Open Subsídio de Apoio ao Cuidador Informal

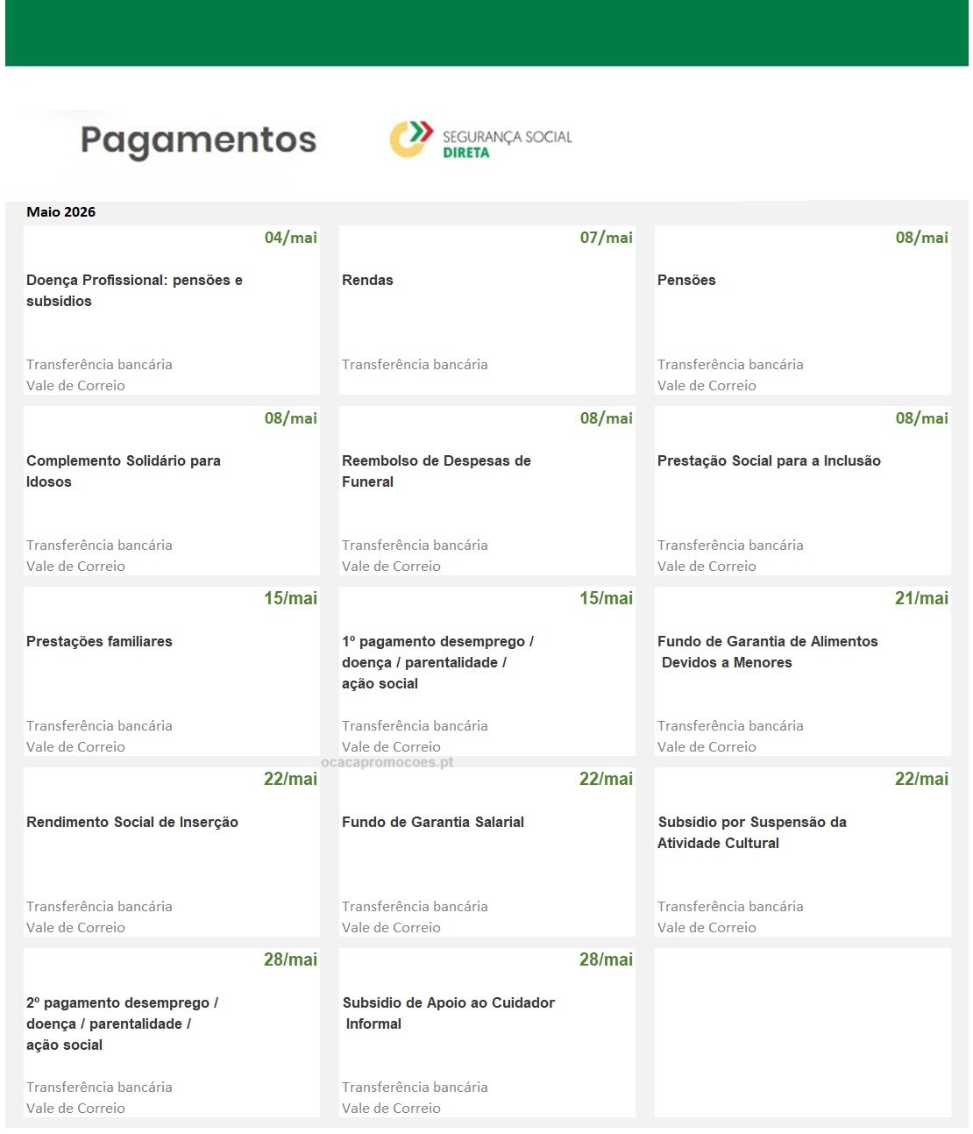448,1013
